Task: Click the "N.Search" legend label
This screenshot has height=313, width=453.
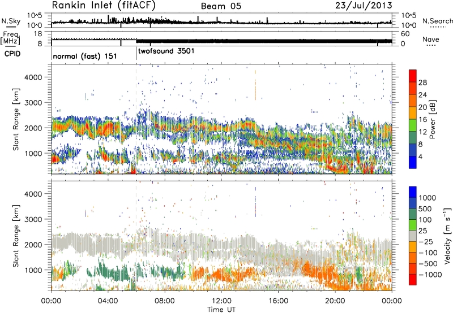Action: point(438,21)
